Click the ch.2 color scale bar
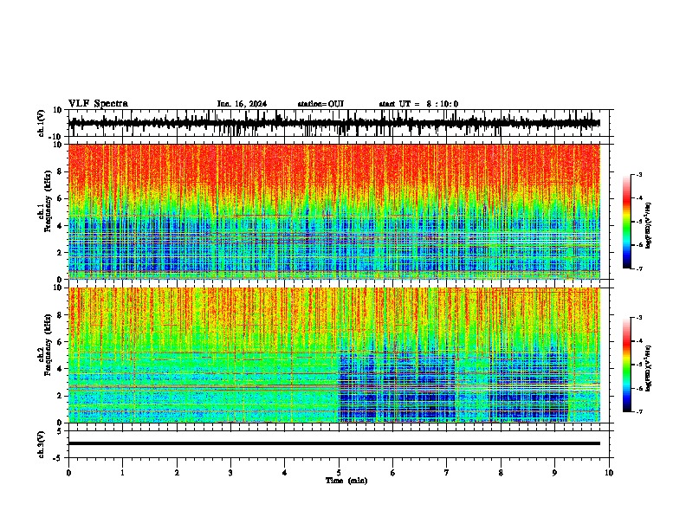 (626, 365)
